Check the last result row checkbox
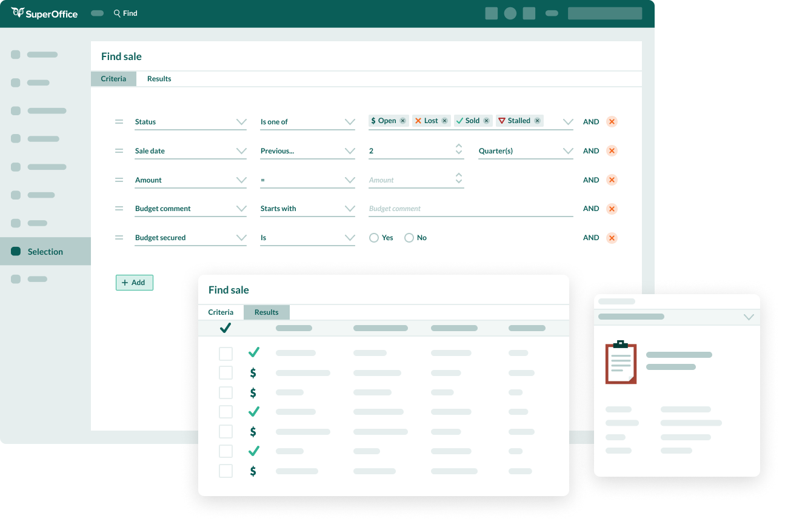The image size is (788, 524). pos(225,471)
